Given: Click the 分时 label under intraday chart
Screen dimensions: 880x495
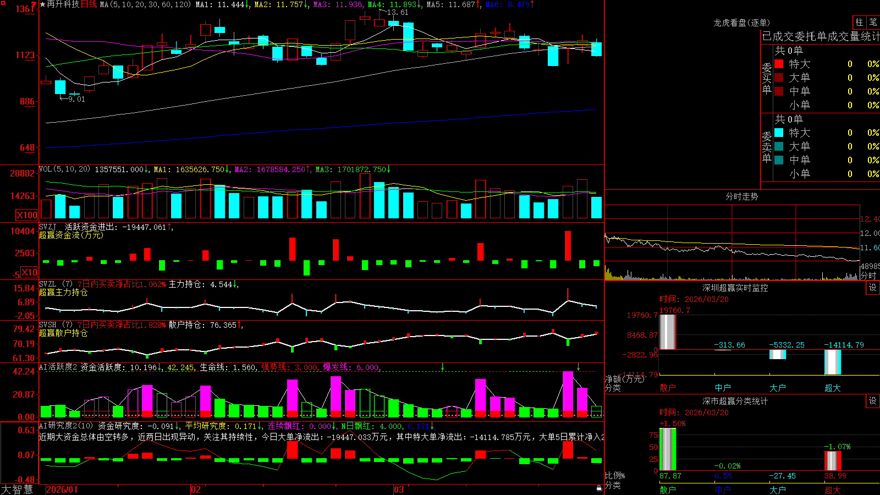Looking at the screenshot, I should (868, 276).
